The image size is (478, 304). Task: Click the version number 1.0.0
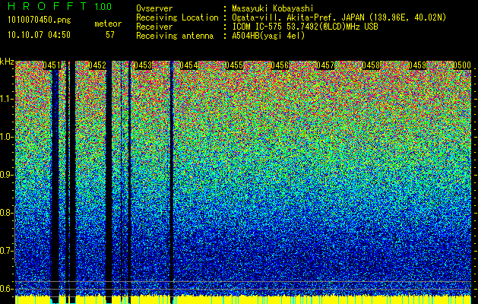point(103,7)
